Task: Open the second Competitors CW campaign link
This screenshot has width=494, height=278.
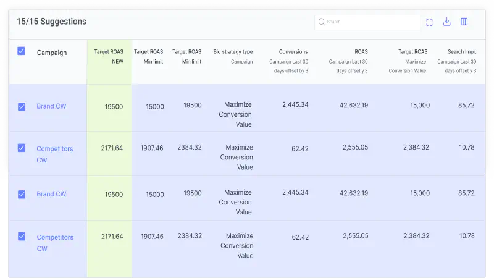Action: click(55, 243)
